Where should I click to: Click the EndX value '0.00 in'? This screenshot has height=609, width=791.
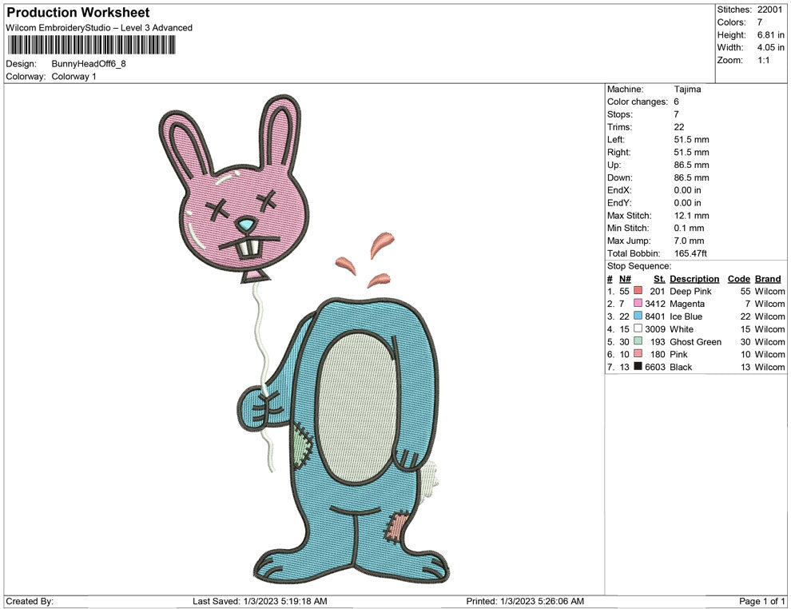[688, 190]
